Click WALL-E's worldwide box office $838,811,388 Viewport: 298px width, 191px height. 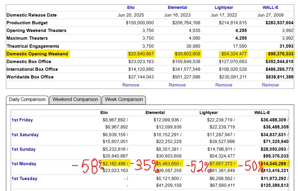pyautogui.click(x=279, y=77)
